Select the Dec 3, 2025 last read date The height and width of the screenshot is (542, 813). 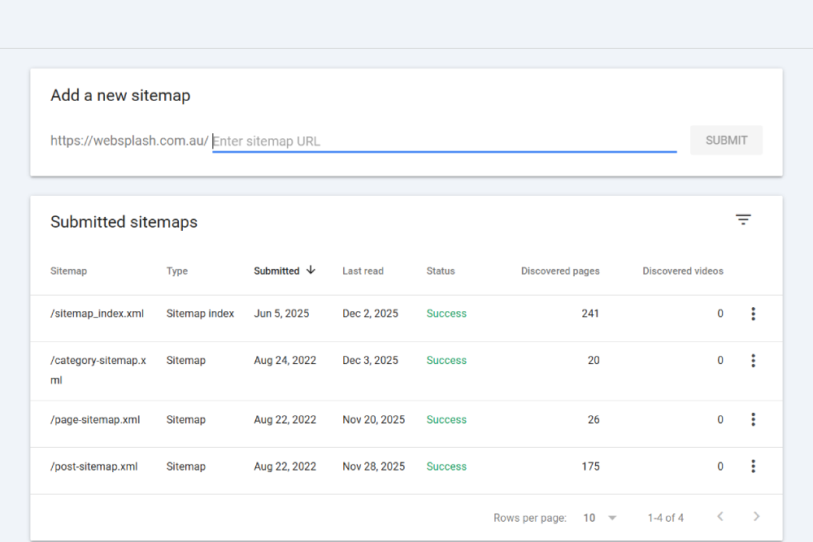(x=370, y=360)
